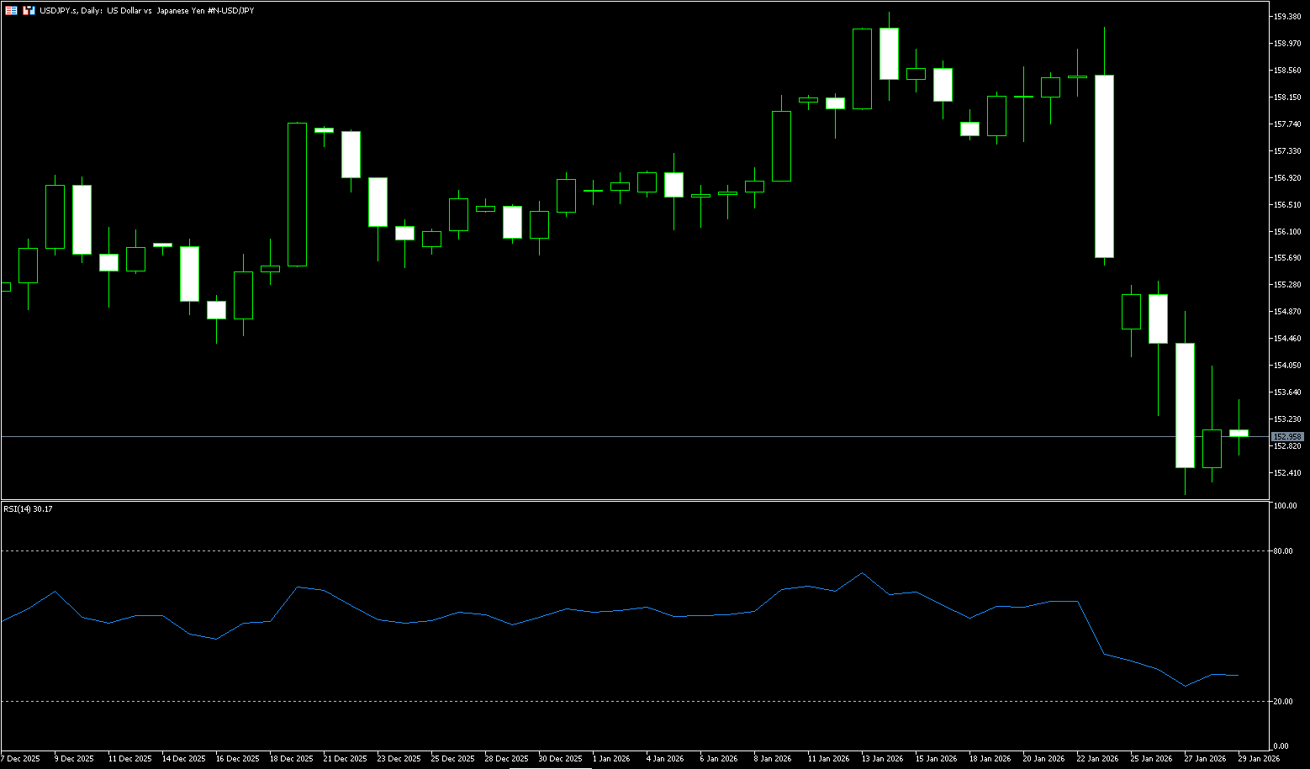Click the horizontal bid price line
The height and width of the screenshot is (769, 1310).
pos(589,436)
